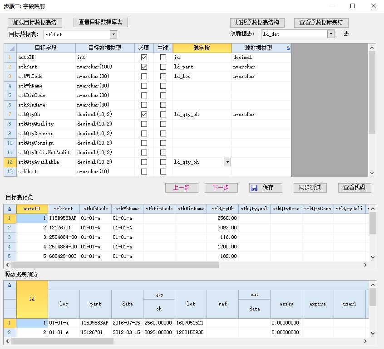The image size is (384, 349).
Task: Select all via mapping grid corner triangle
Action: [10, 48]
